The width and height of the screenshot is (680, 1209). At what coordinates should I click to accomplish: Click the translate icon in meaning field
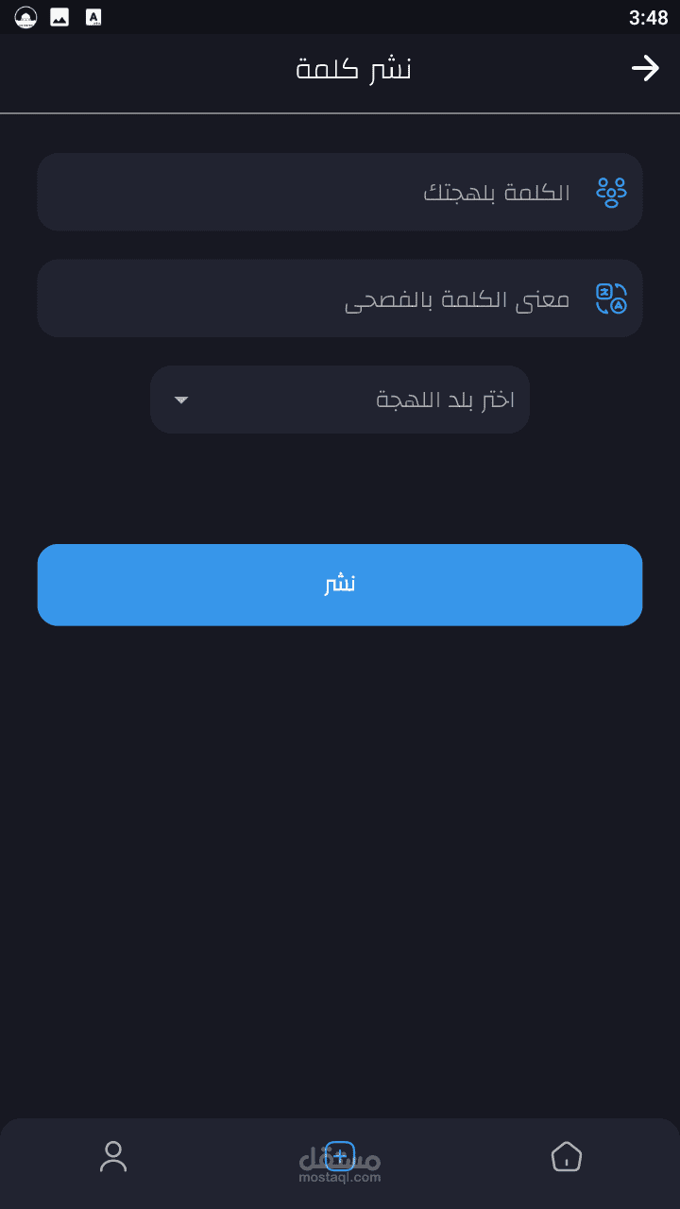point(611,298)
